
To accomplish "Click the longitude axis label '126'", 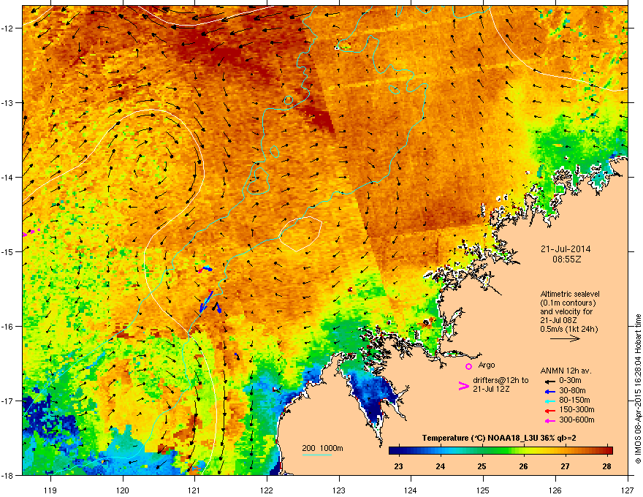I will 555,490.
